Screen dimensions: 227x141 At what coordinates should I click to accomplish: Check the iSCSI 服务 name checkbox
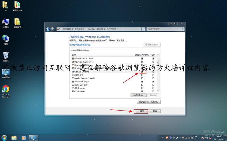[73, 75]
